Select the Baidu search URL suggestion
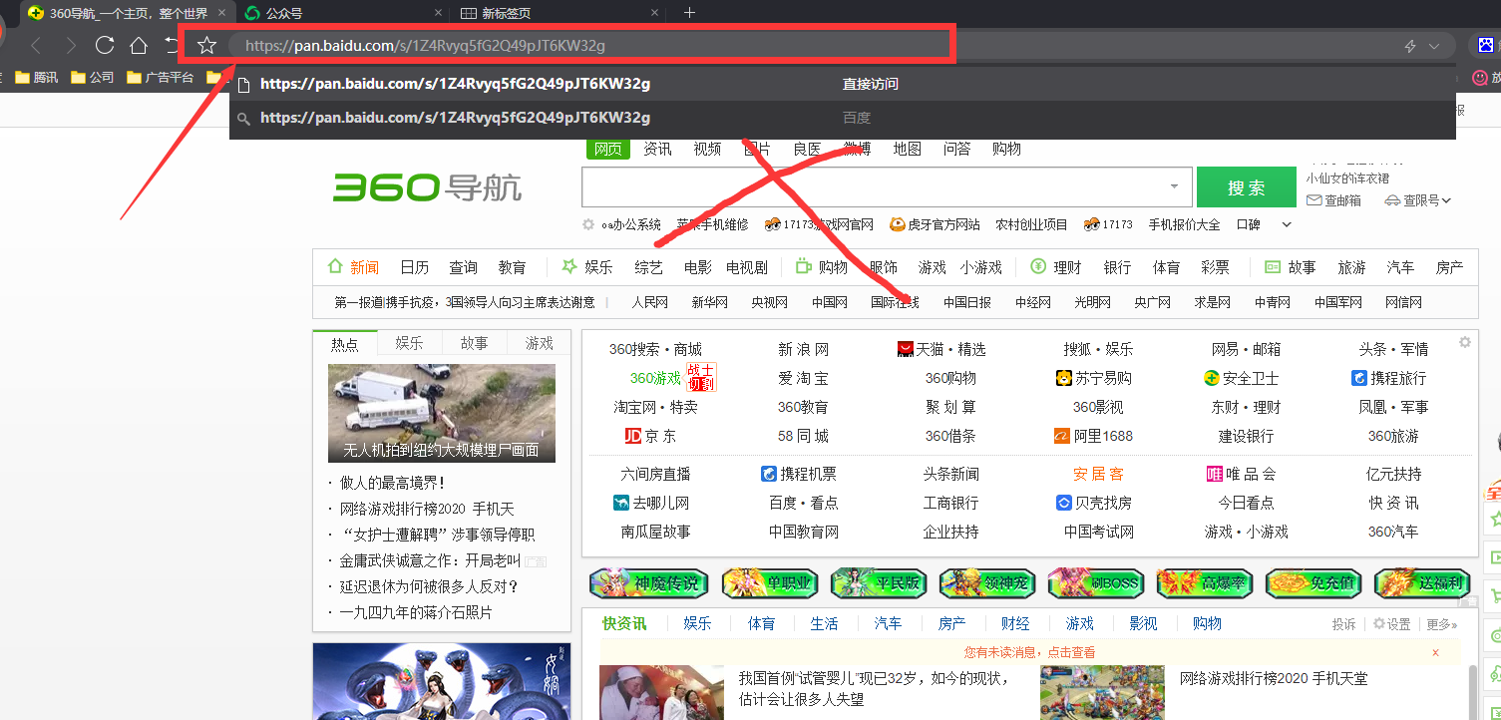1501x720 pixels. coord(843,118)
